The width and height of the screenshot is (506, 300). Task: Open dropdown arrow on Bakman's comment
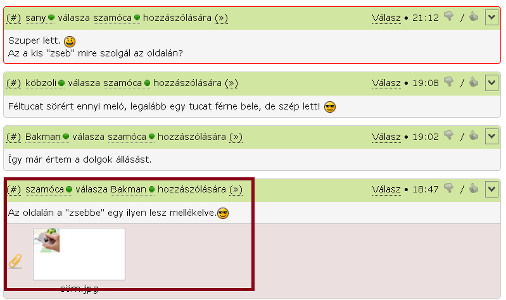pyautogui.click(x=491, y=136)
